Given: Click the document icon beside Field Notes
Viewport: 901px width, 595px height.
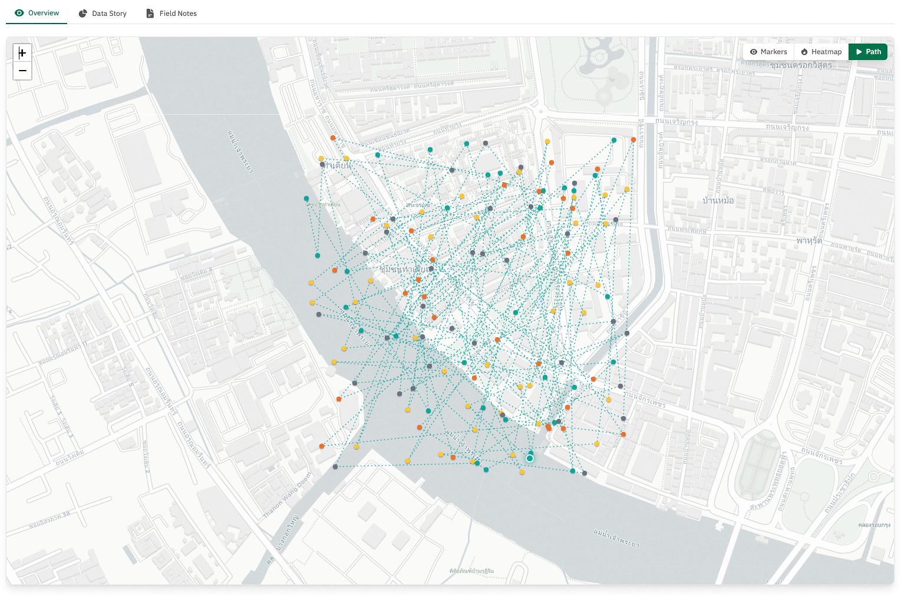Looking at the screenshot, I should point(150,14).
